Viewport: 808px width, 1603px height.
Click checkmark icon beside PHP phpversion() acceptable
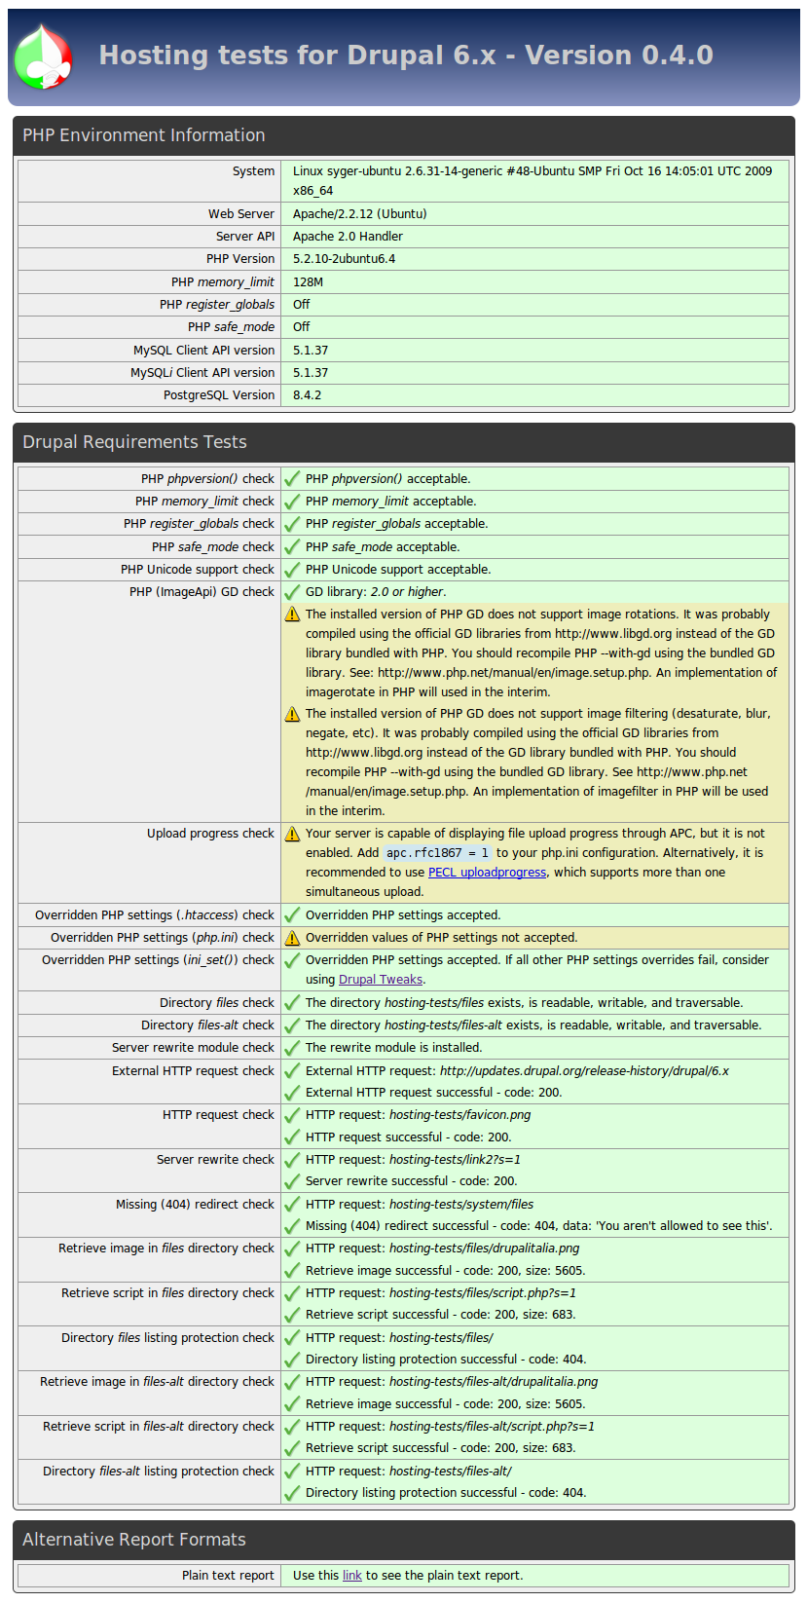[292, 478]
